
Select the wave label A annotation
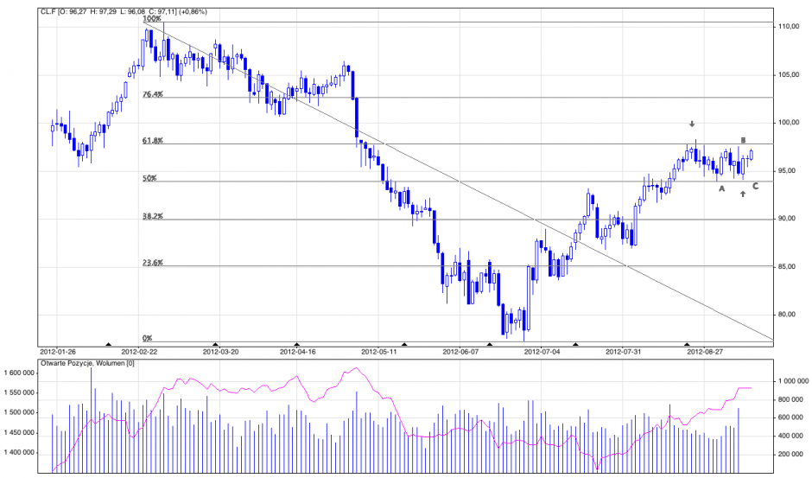click(722, 188)
